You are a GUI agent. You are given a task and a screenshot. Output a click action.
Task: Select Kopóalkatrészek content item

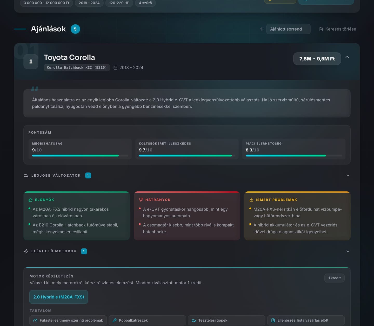pos(147,320)
